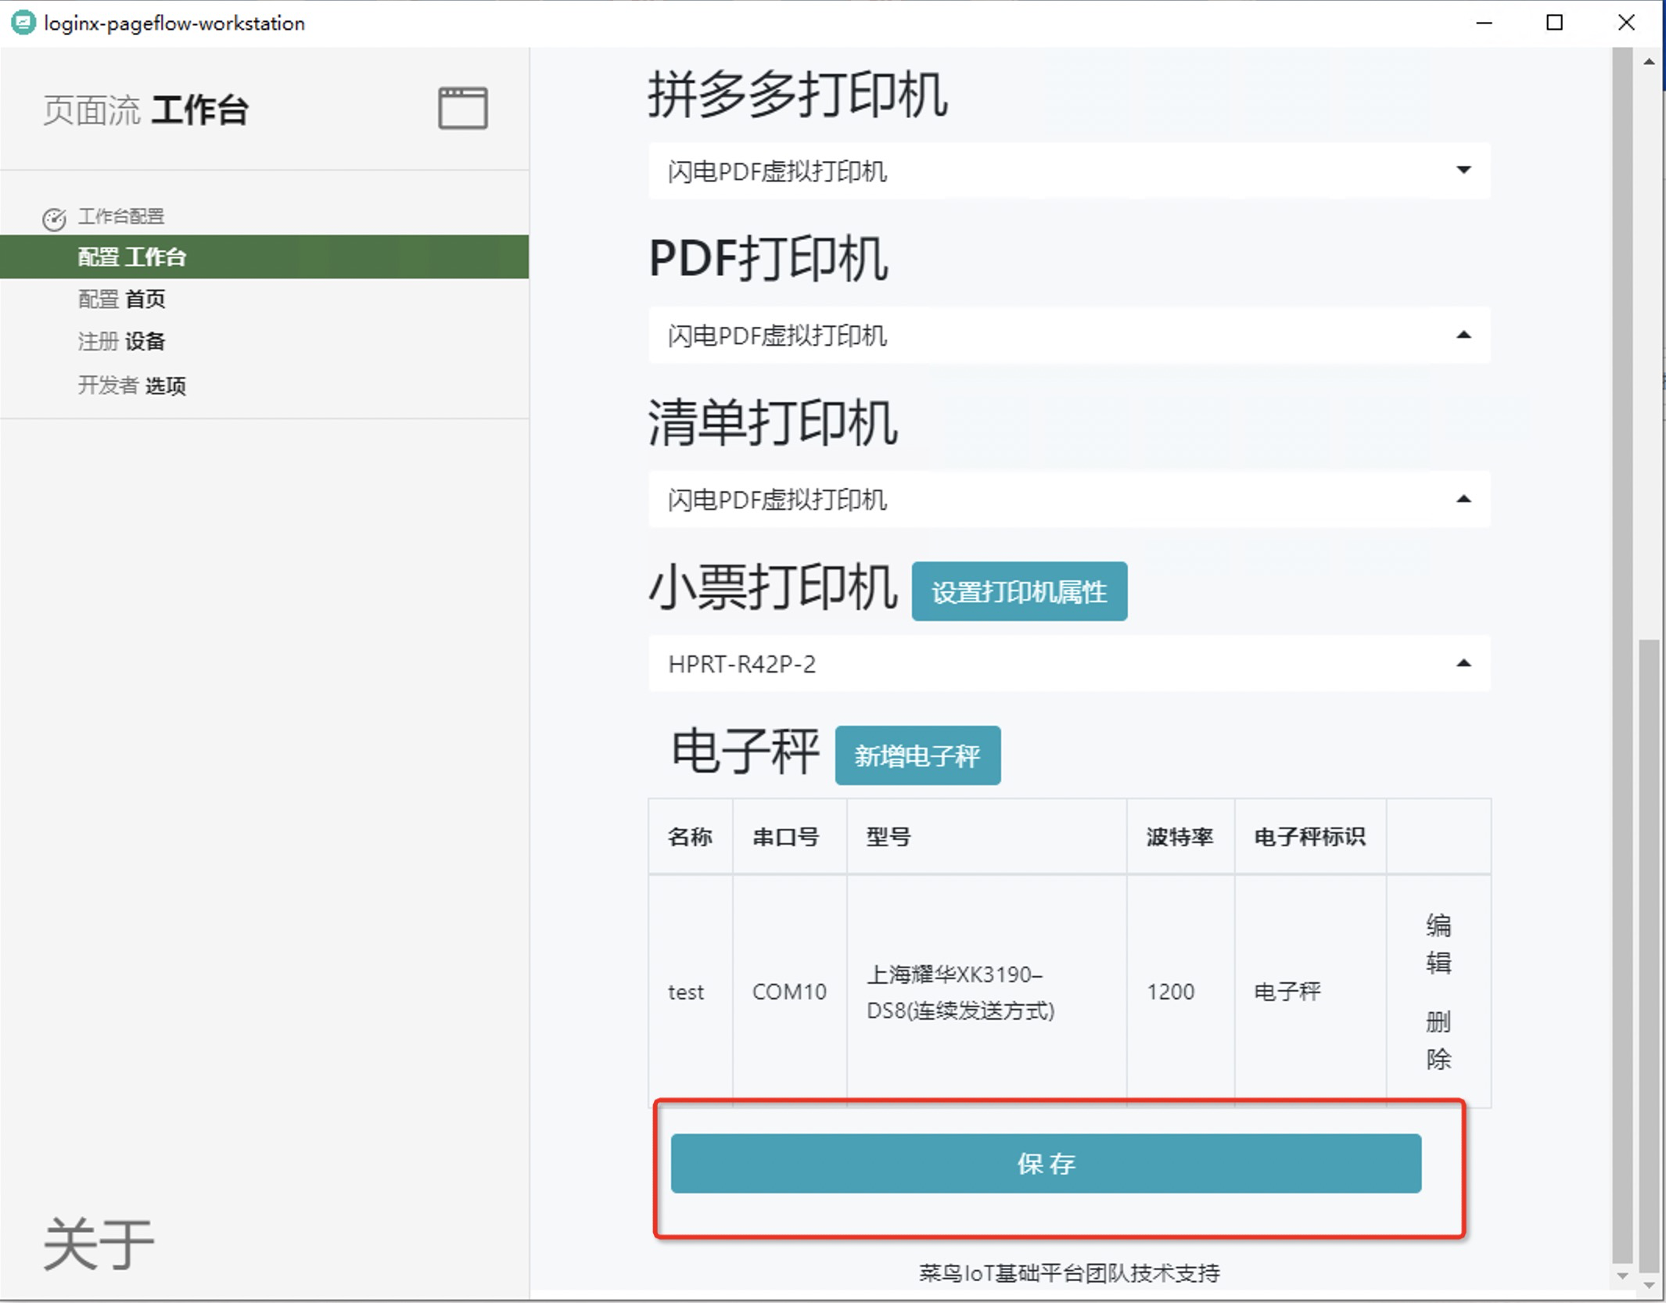The height and width of the screenshot is (1303, 1666).
Task: Click the dashboard icon next to 工作台配置
Action: [54, 220]
